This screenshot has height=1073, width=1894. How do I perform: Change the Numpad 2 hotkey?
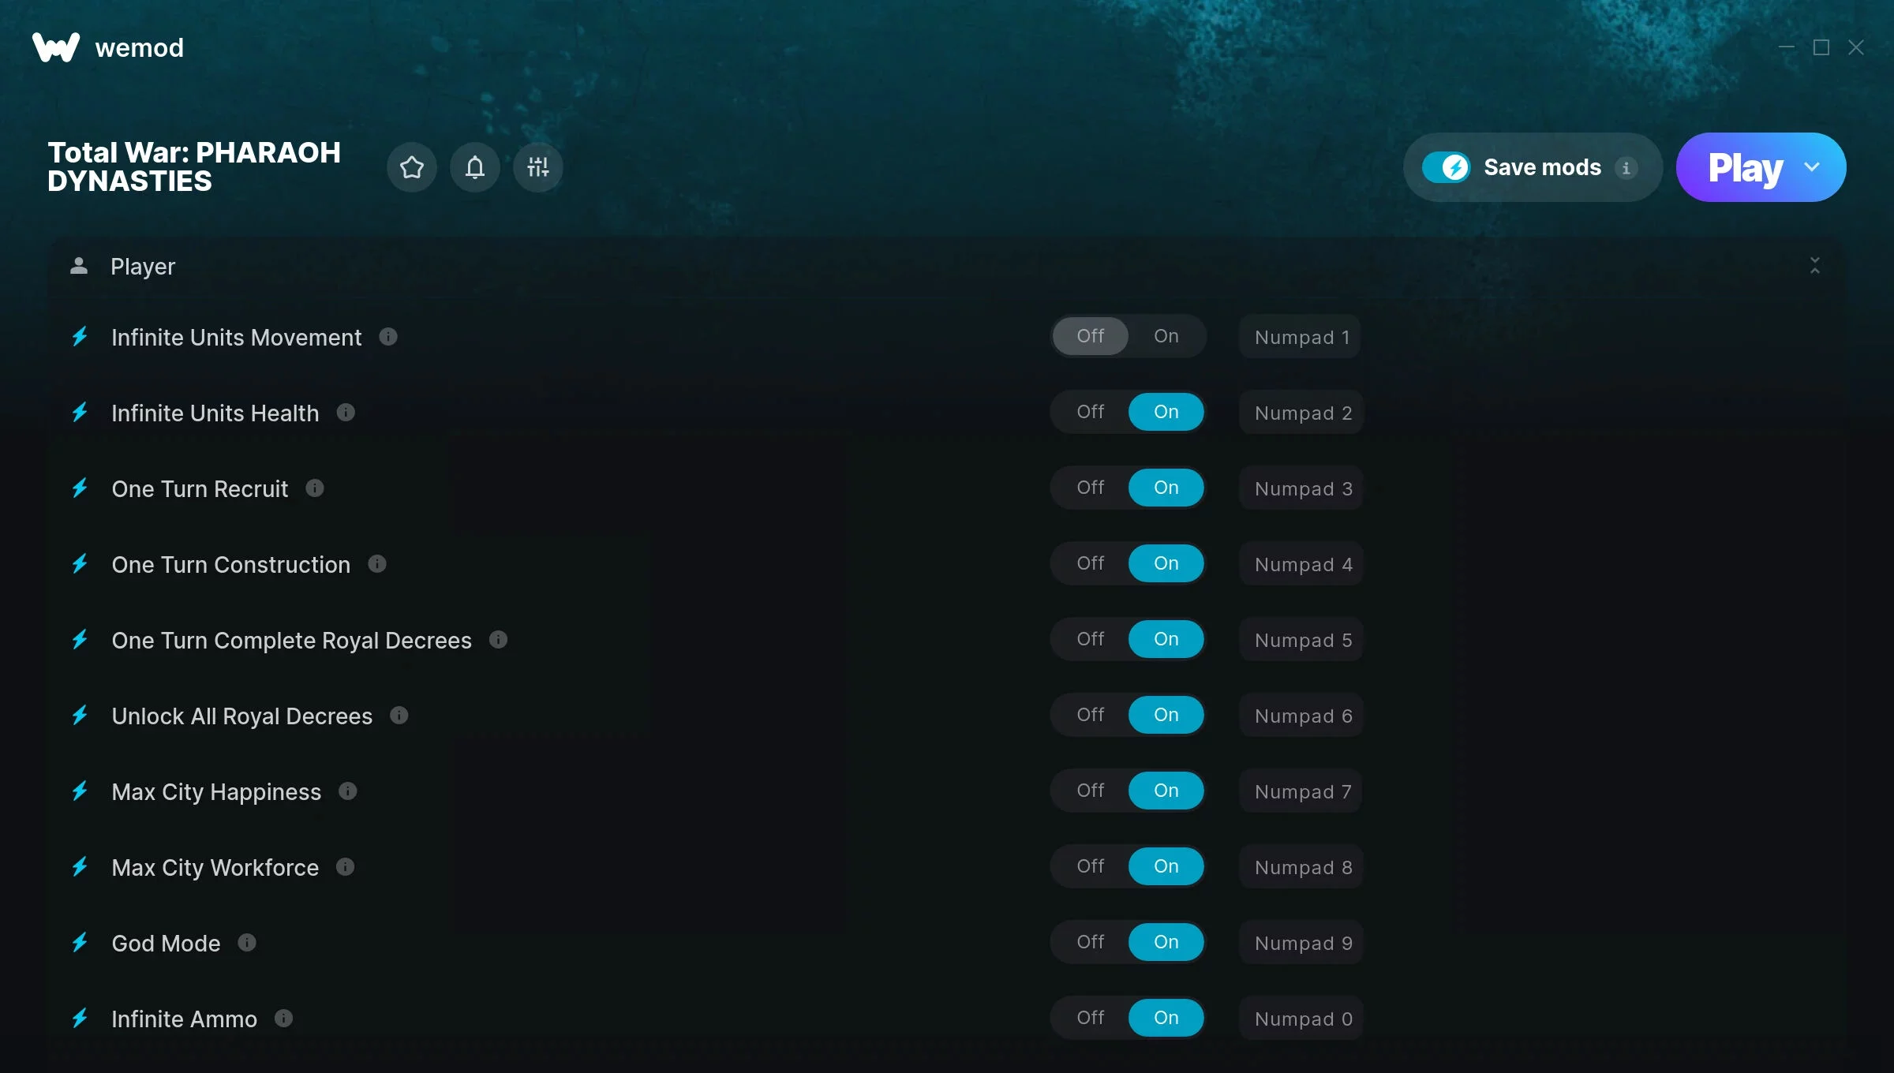click(1301, 413)
